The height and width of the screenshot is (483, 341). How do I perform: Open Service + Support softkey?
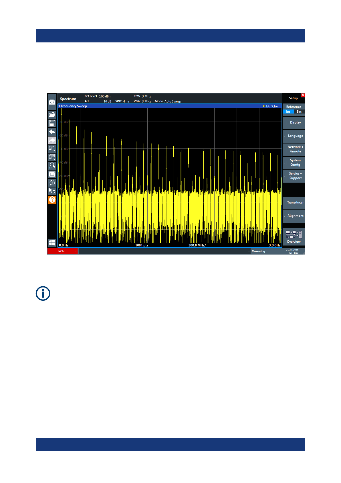click(294, 176)
